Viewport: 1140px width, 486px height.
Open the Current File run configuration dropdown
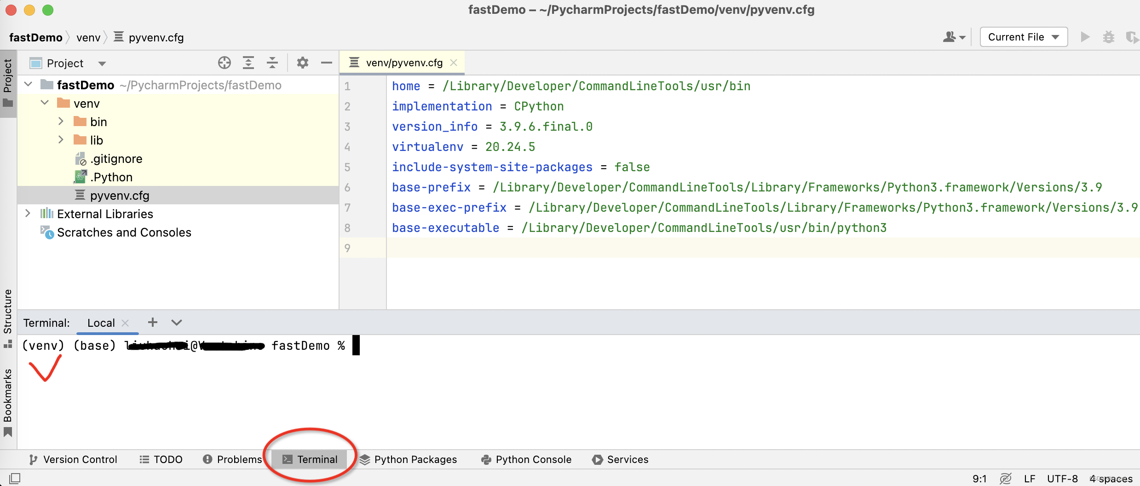coord(1024,37)
